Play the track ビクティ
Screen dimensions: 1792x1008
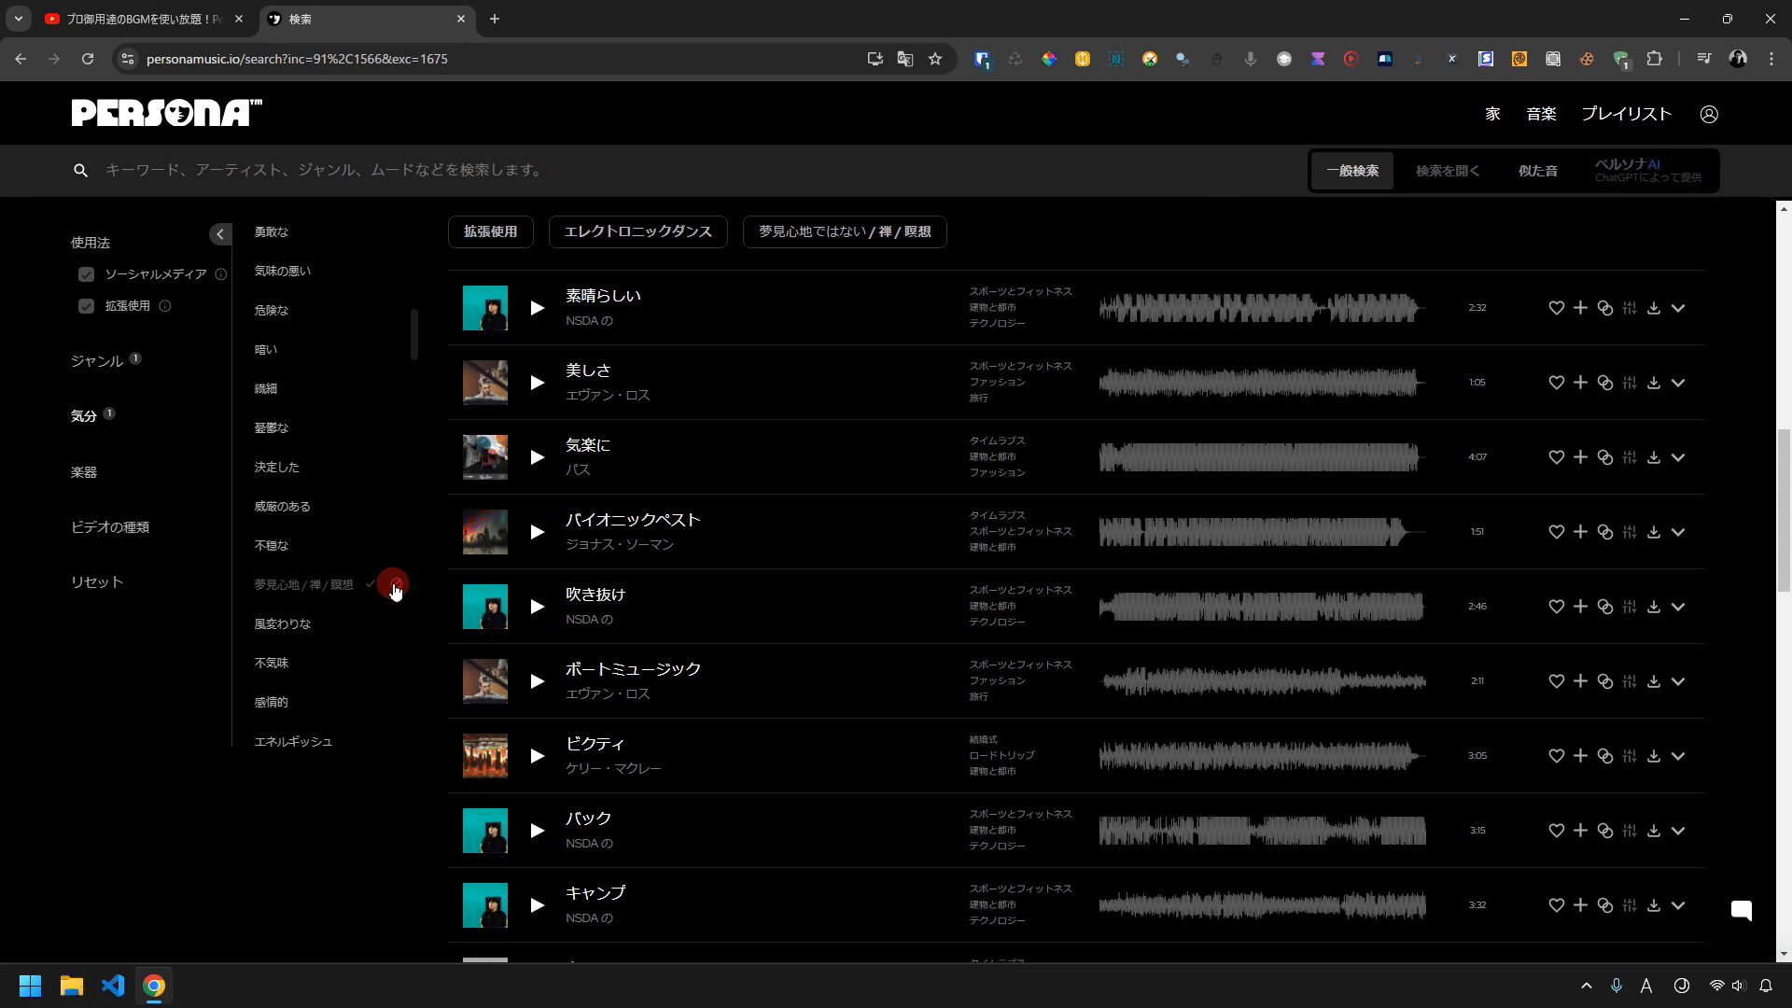tap(538, 756)
